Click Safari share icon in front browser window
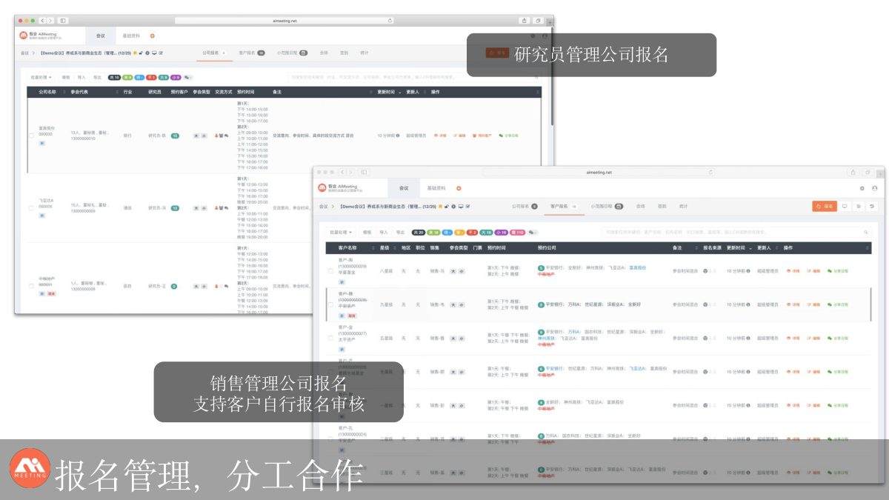889x500 pixels. pyautogui.click(x=853, y=172)
